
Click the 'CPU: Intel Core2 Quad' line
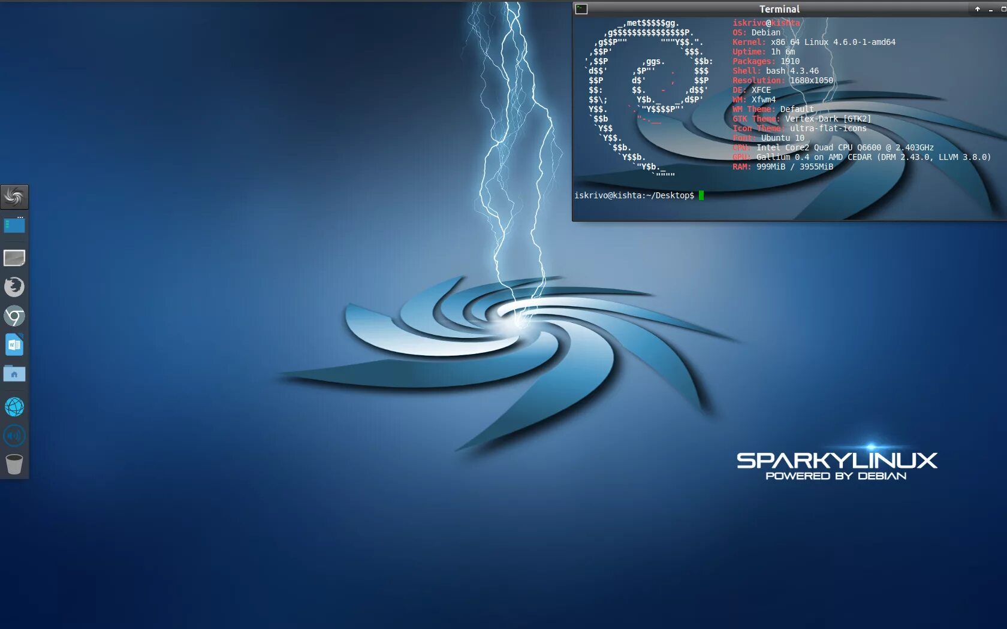click(833, 147)
